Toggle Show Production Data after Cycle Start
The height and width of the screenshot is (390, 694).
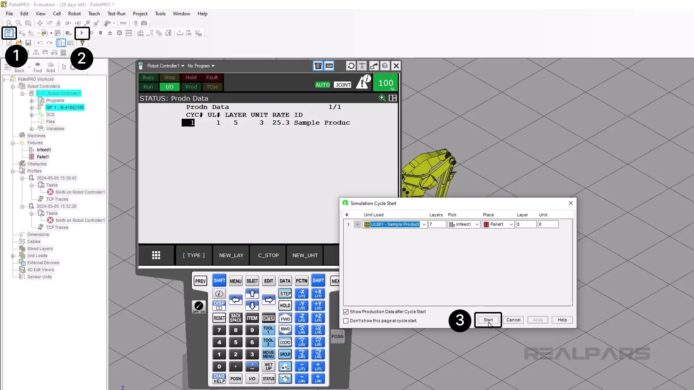[346, 311]
